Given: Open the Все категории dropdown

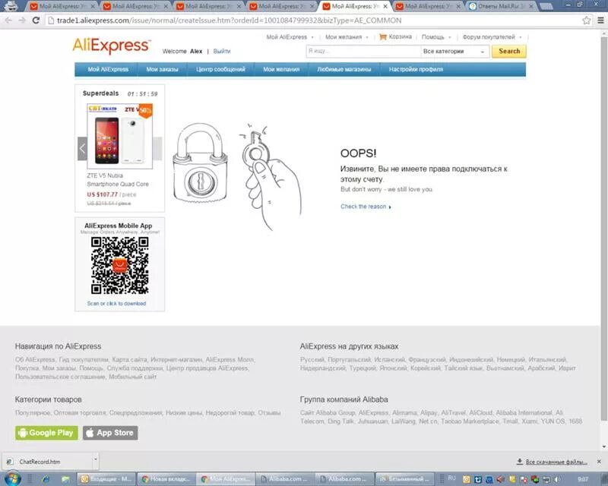Looking at the screenshot, I should [x=454, y=51].
